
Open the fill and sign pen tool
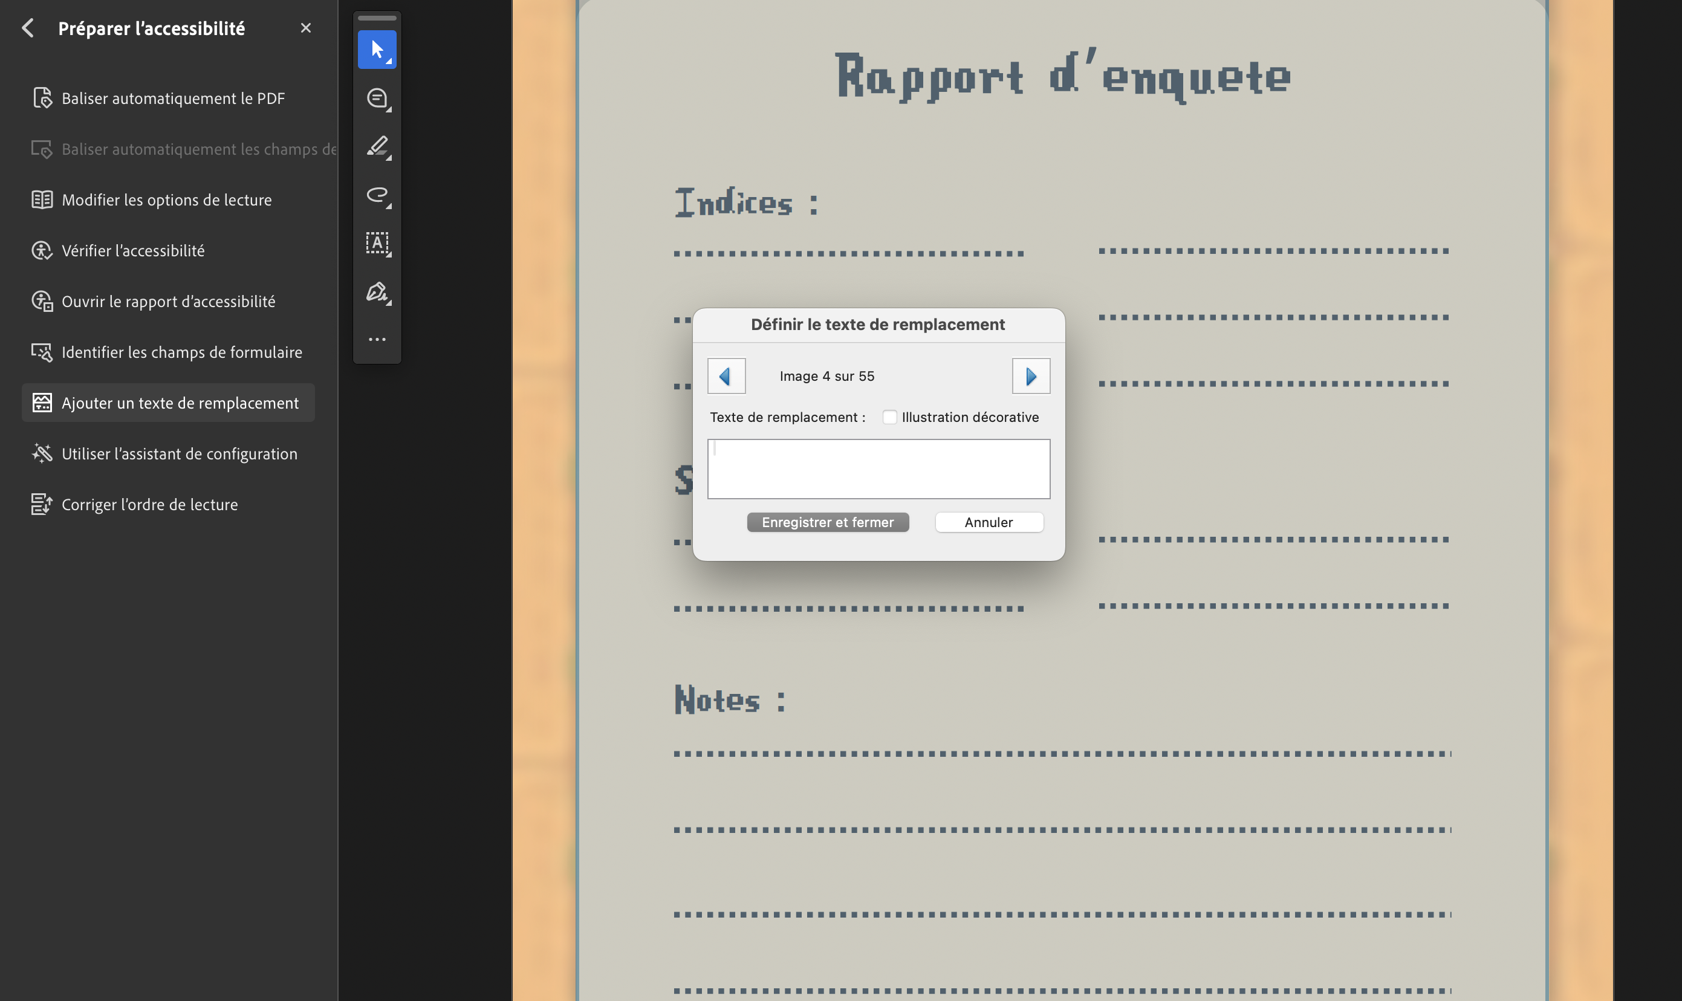tap(377, 292)
